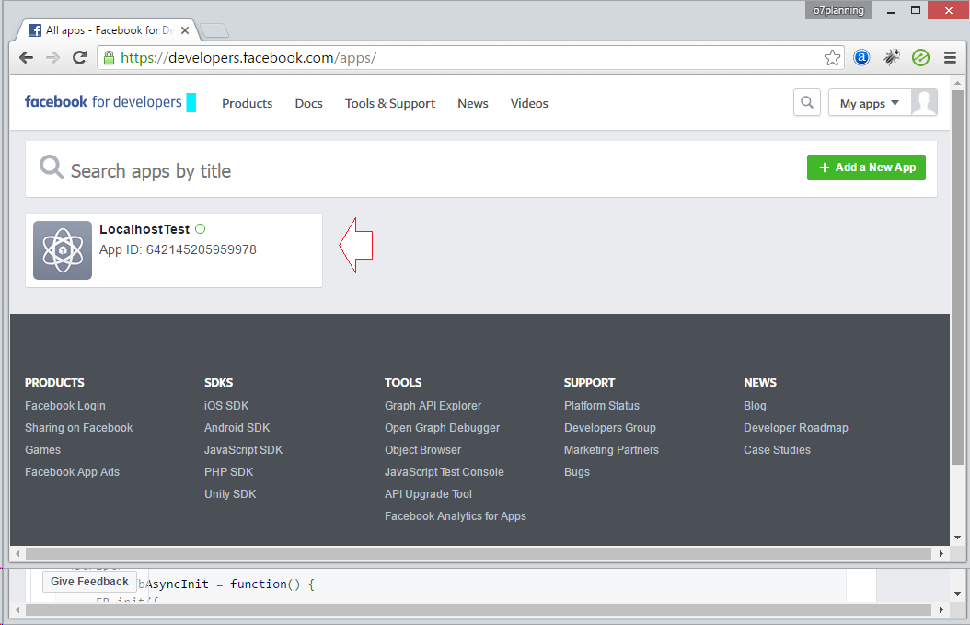Open the Developer Roadmap link
Viewport: 970px width, 625px height.
(795, 428)
